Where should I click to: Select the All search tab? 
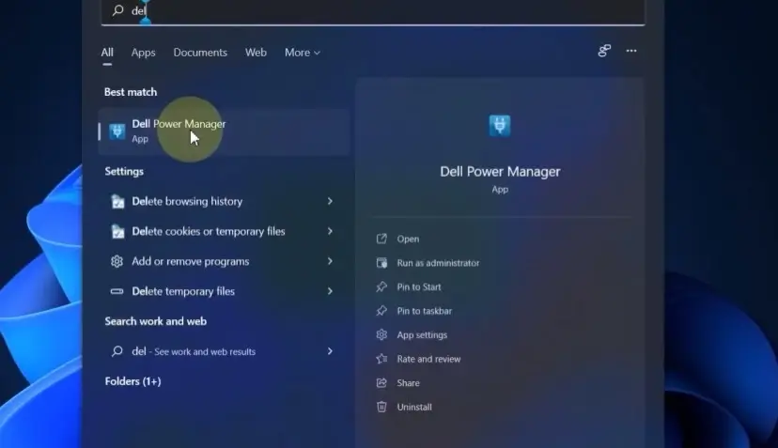tap(107, 53)
